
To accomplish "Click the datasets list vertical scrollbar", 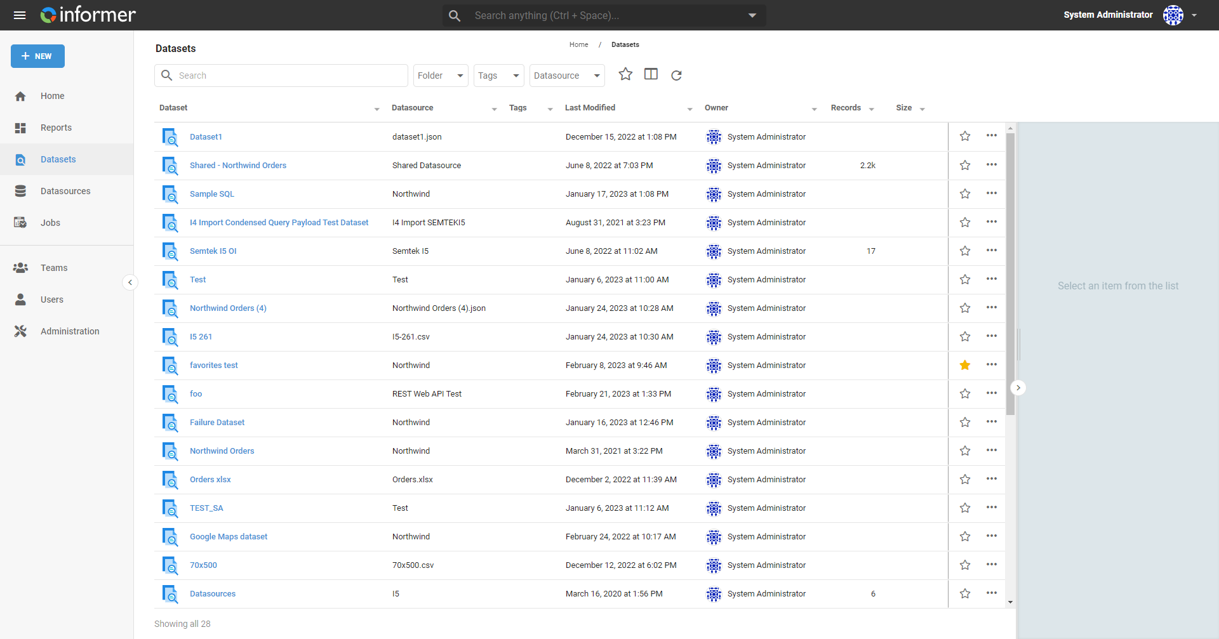I will point(1010,273).
